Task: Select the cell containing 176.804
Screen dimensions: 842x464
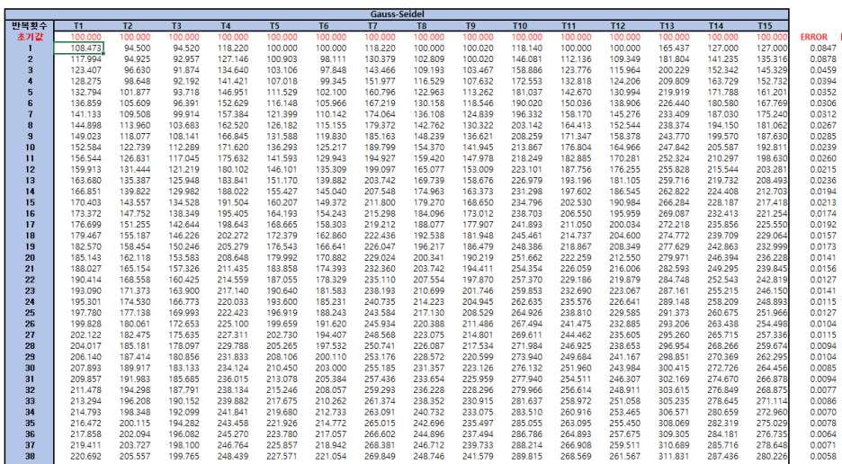Action: click(569, 147)
